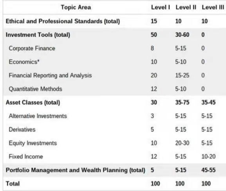
Task: Click the Quantitative Methods row label
Action: [x=36, y=89]
